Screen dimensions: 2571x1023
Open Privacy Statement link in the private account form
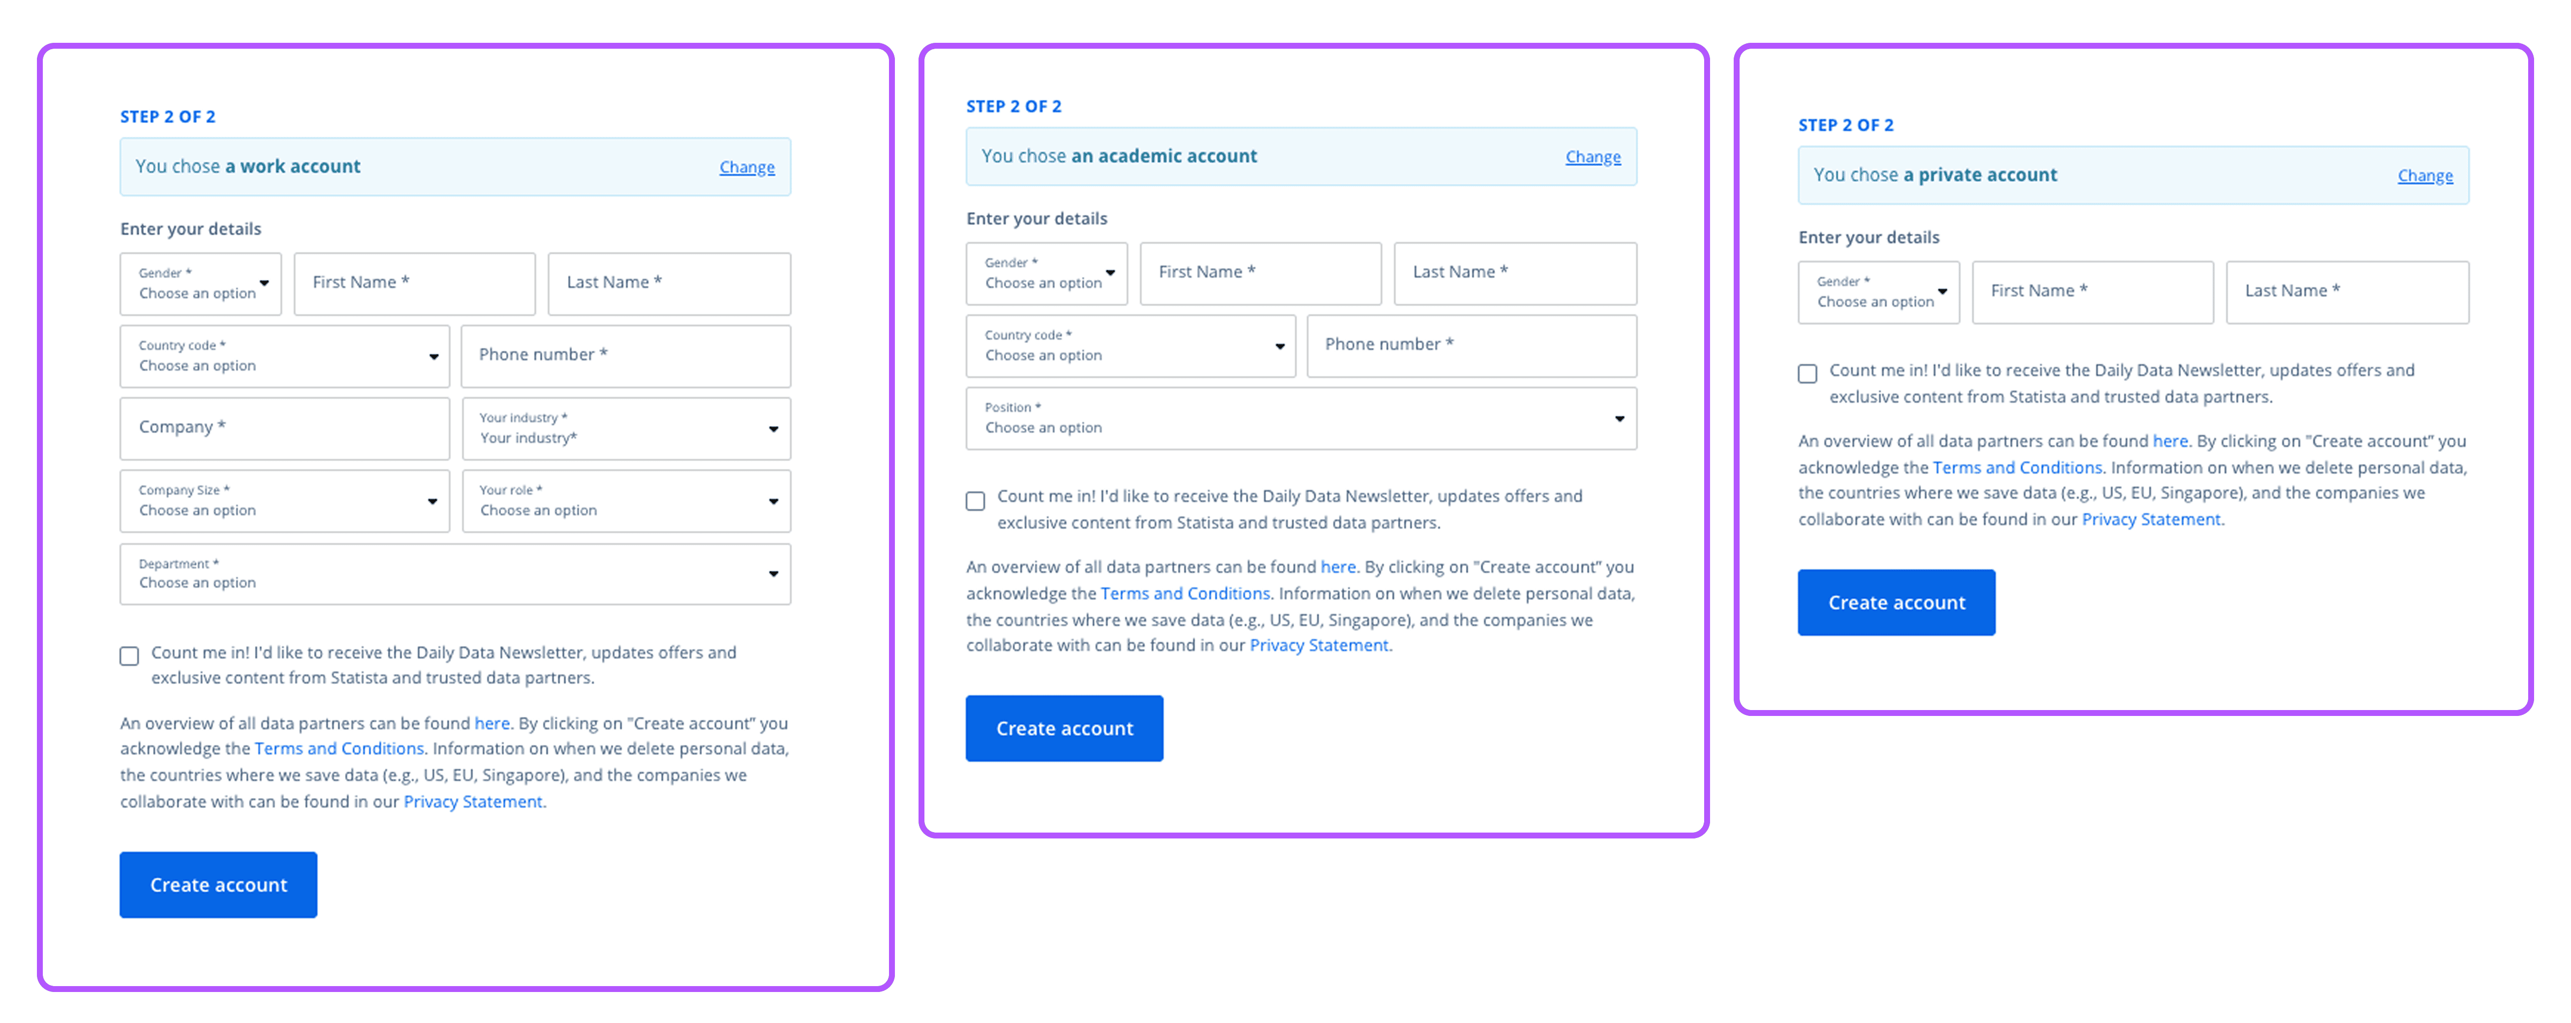click(x=2151, y=519)
